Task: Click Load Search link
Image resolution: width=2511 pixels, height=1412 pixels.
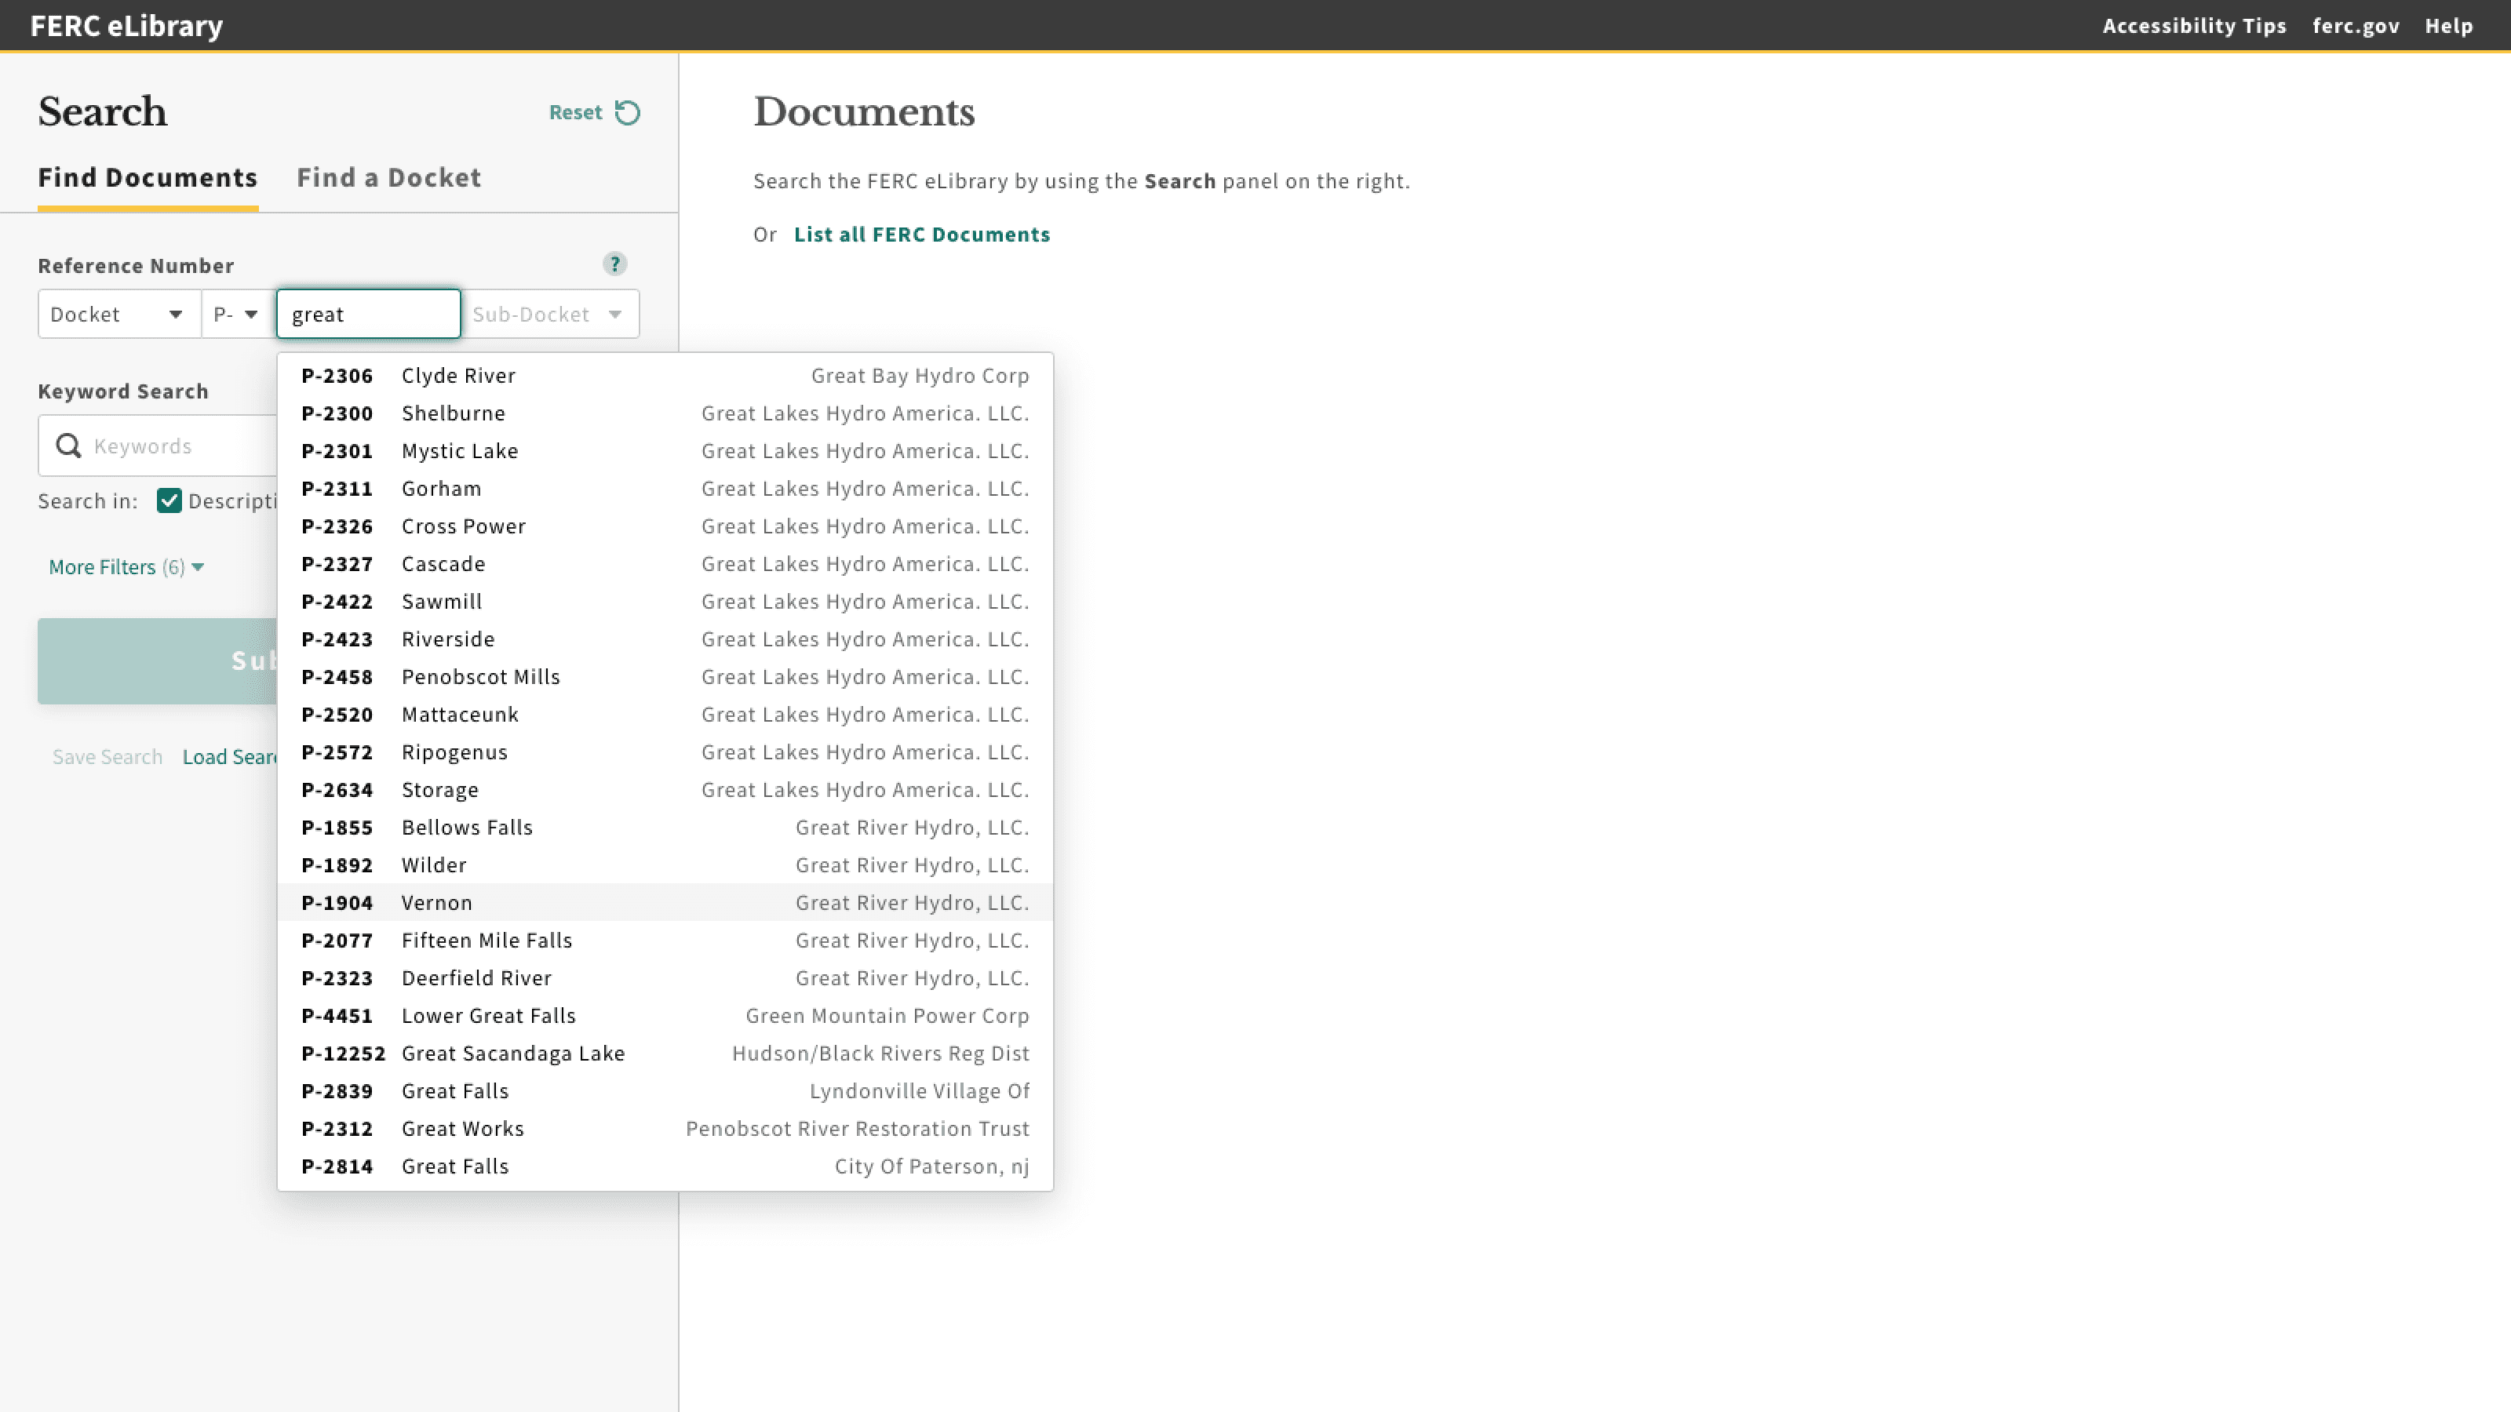Action: point(230,757)
